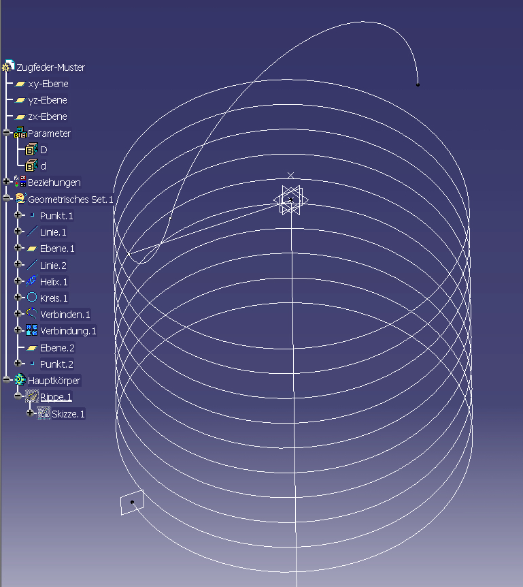This screenshot has height=587, width=523.
Task: Click the Zugfeder-Muster part document icon
Action: [8, 66]
